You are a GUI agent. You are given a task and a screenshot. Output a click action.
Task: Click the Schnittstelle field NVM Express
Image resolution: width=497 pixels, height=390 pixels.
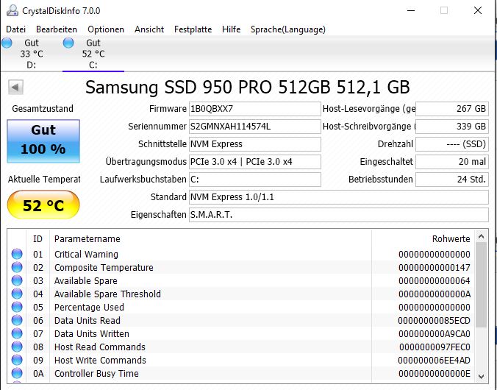tap(255, 144)
